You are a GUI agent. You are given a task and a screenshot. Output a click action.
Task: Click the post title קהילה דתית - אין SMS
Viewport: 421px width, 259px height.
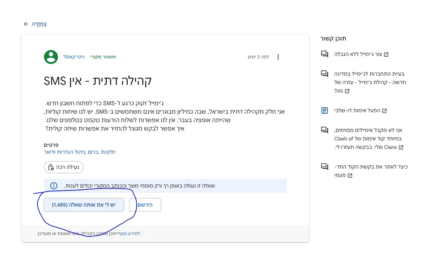(x=98, y=81)
